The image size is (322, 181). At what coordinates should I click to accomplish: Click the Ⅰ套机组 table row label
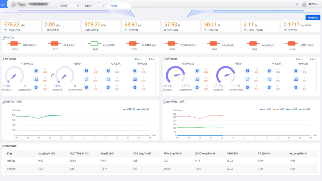pyautogui.click(x=11, y=161)
